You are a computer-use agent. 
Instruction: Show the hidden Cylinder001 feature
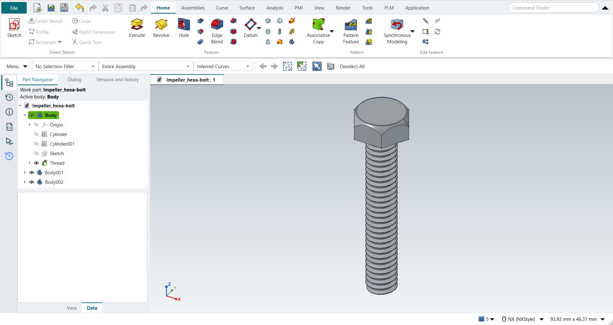pyautogui.click(x=36, y=144)
